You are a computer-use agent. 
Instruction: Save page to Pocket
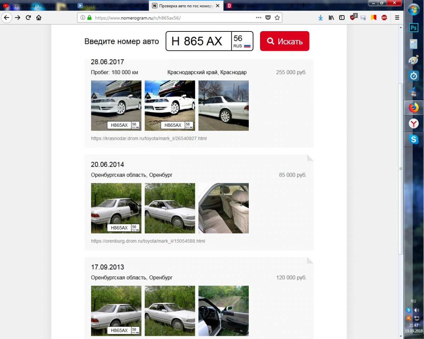click(268, 18)
